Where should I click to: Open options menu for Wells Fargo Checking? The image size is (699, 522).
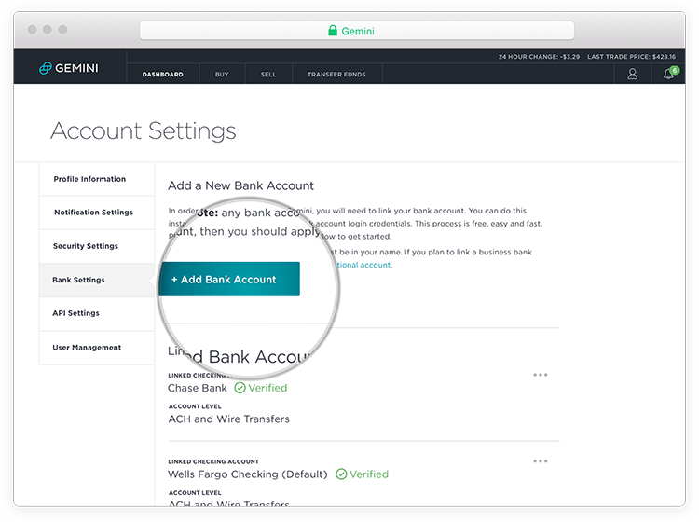(x=541, y=460)
